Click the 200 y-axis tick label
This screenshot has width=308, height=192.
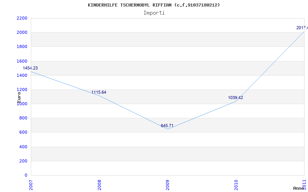click(x=23, y=161)
